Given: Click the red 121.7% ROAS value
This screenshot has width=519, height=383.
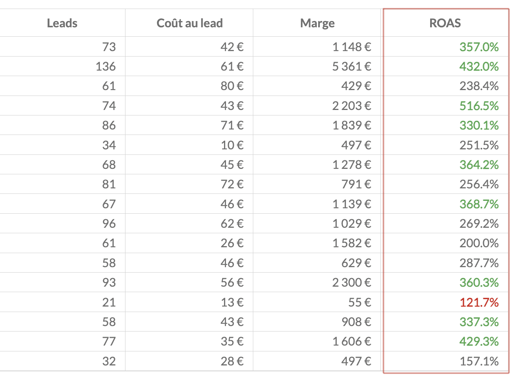Looking at the screenshot, I should tap(479, 302).
